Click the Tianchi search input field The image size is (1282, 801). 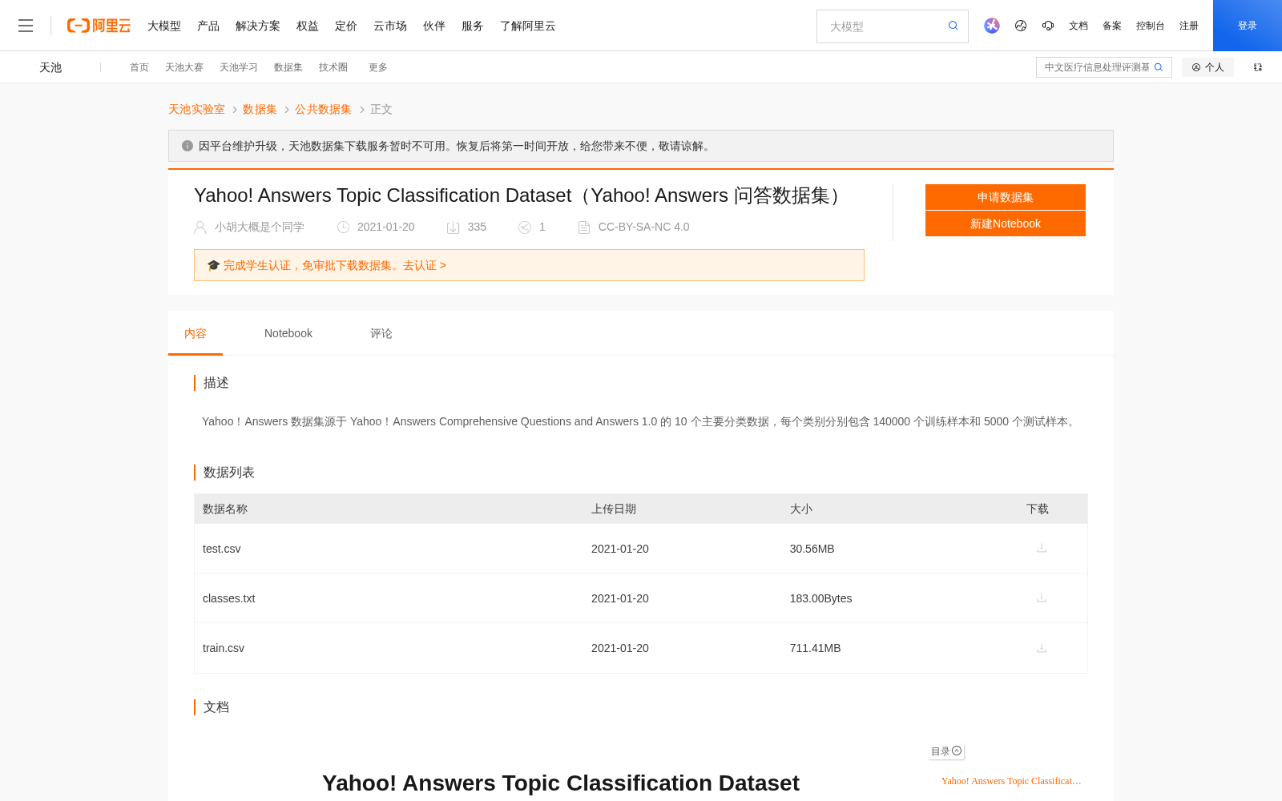point(1096,67)
